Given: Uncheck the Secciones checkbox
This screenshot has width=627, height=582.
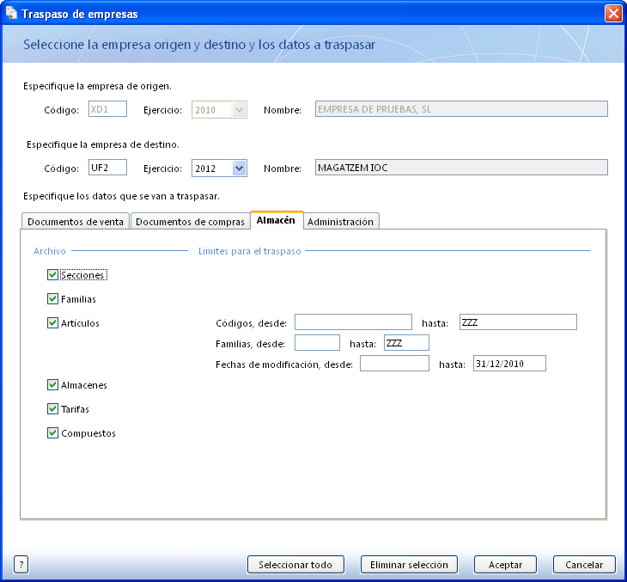Looking at the screenshot, I should (x=53, y=275).
